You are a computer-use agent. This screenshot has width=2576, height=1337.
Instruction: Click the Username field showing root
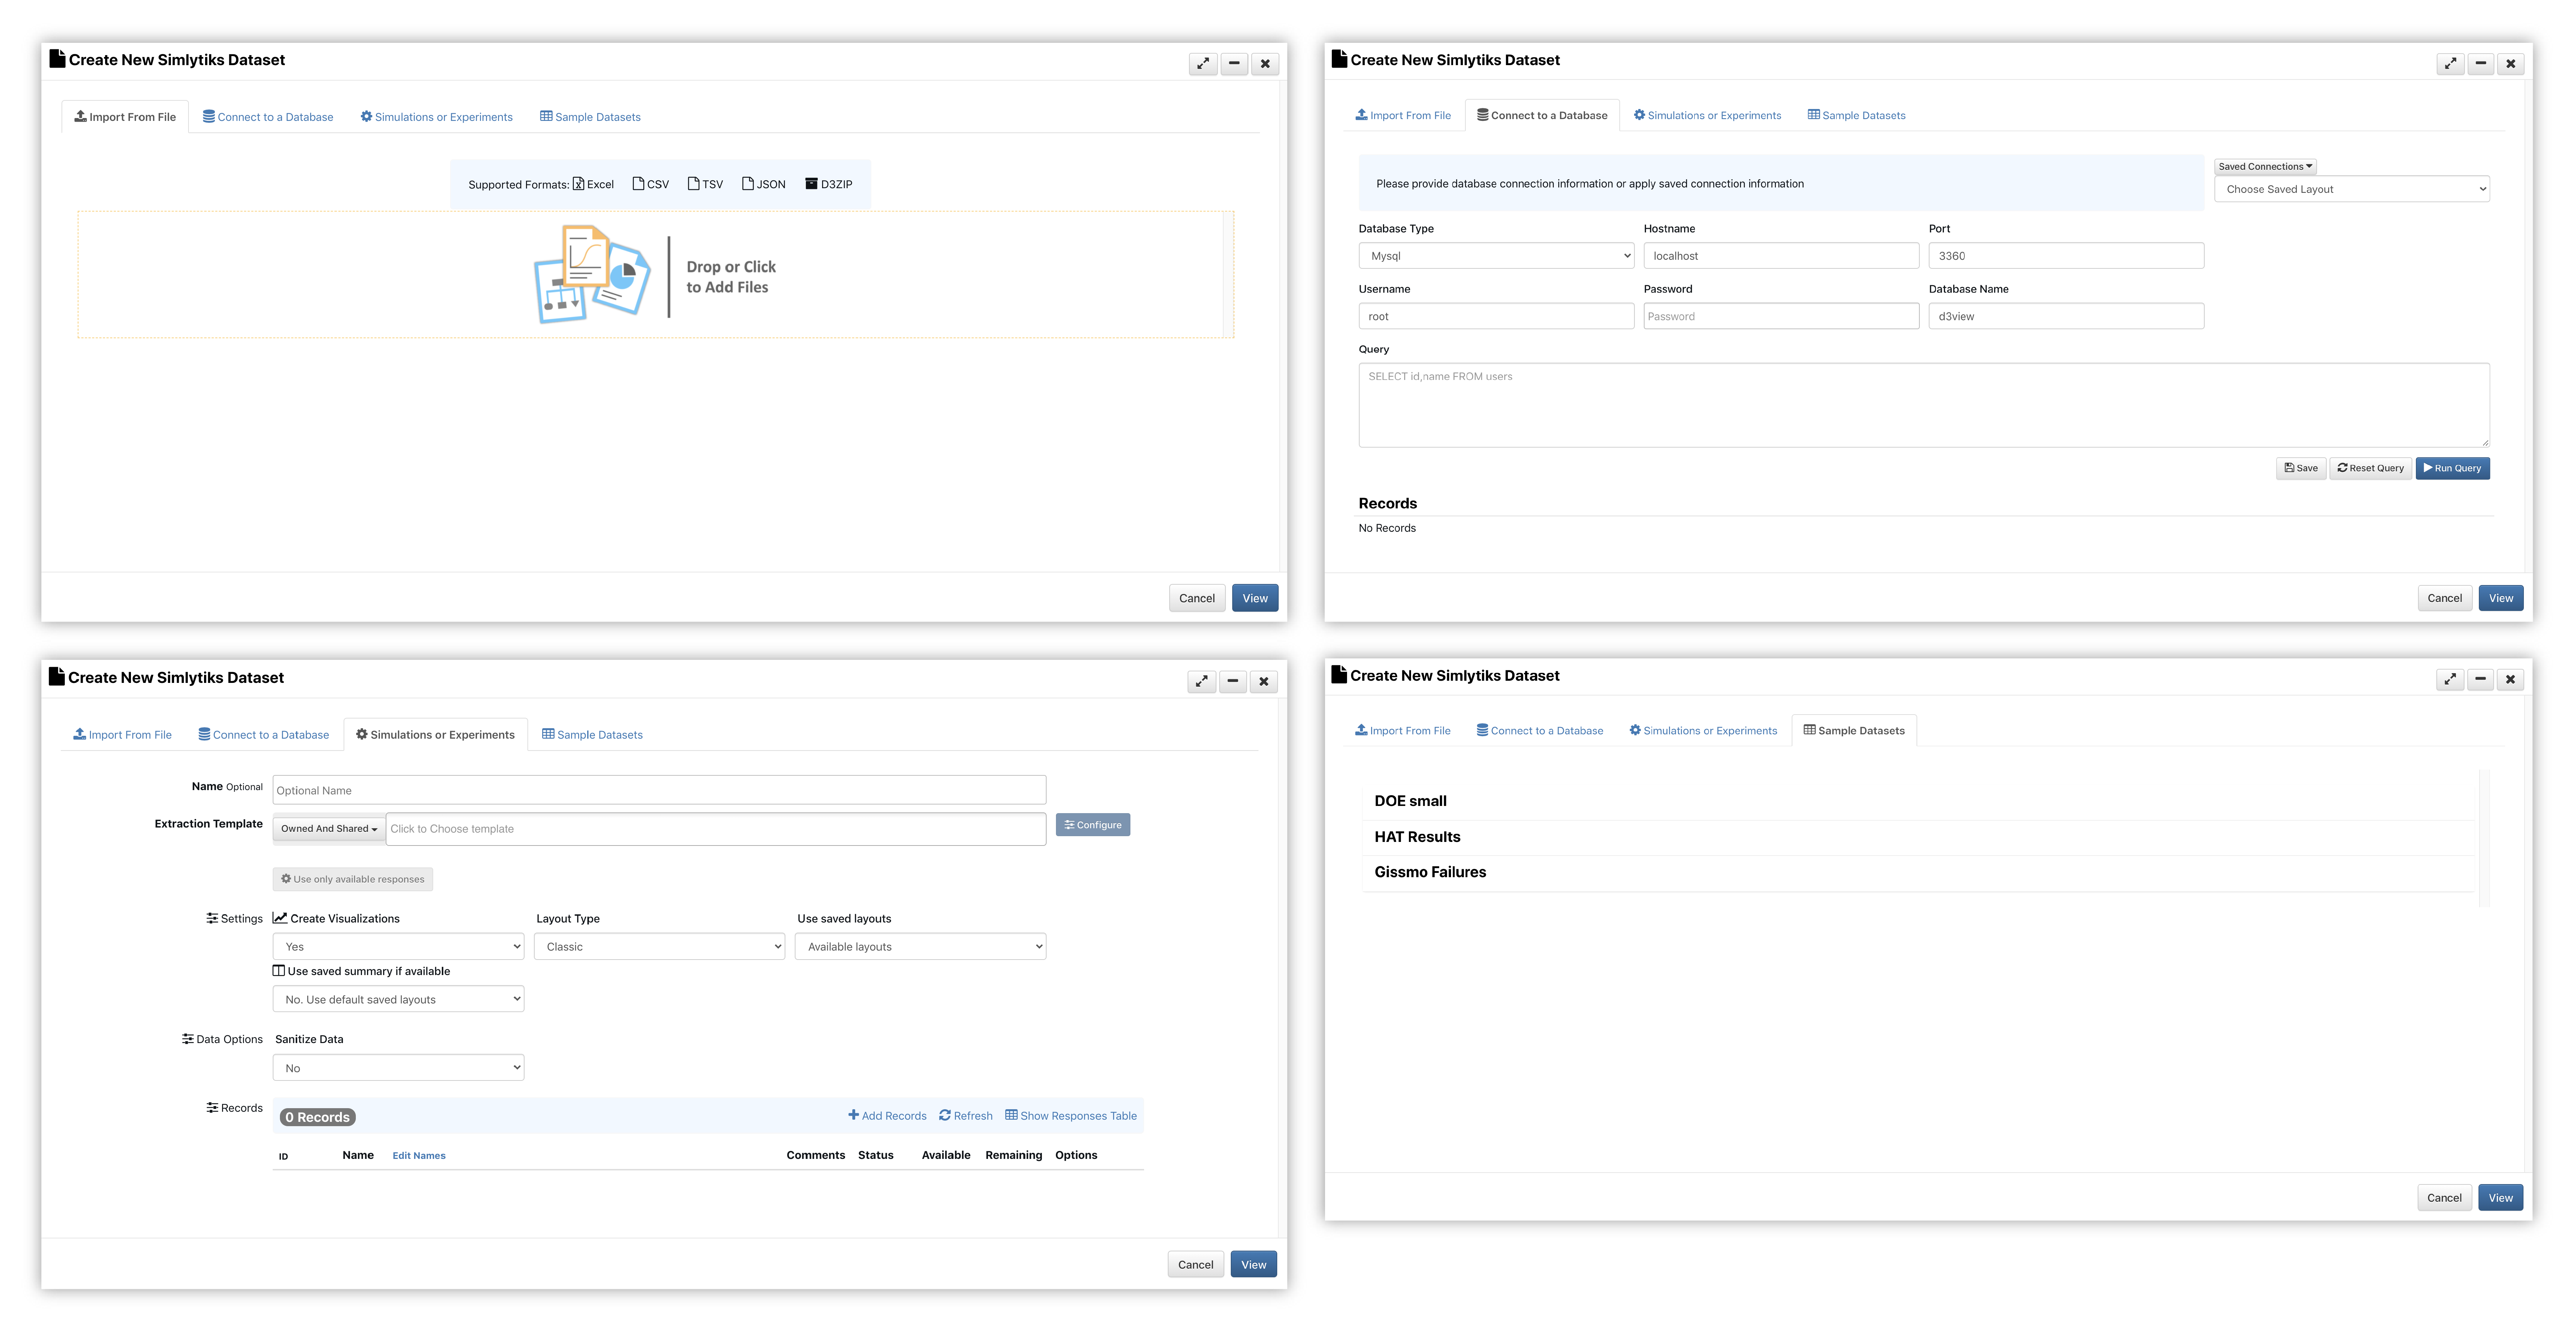click(x=1496, y=316)
